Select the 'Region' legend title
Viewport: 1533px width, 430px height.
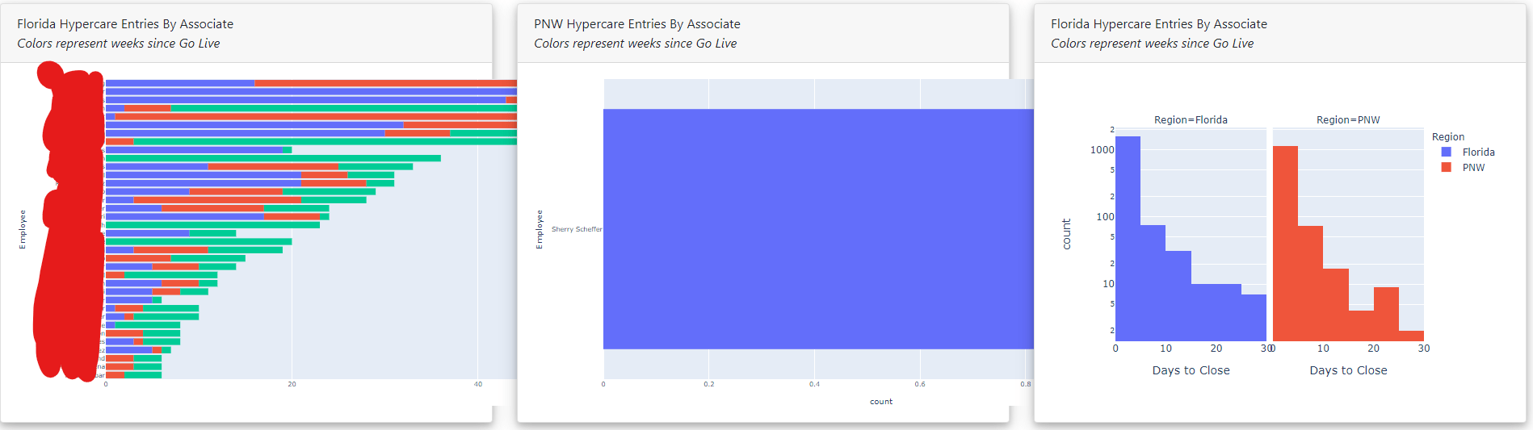click(1448, 137)
